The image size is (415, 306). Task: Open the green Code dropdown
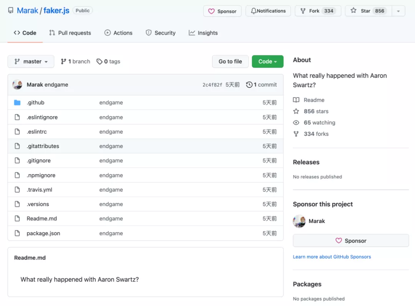267,62
